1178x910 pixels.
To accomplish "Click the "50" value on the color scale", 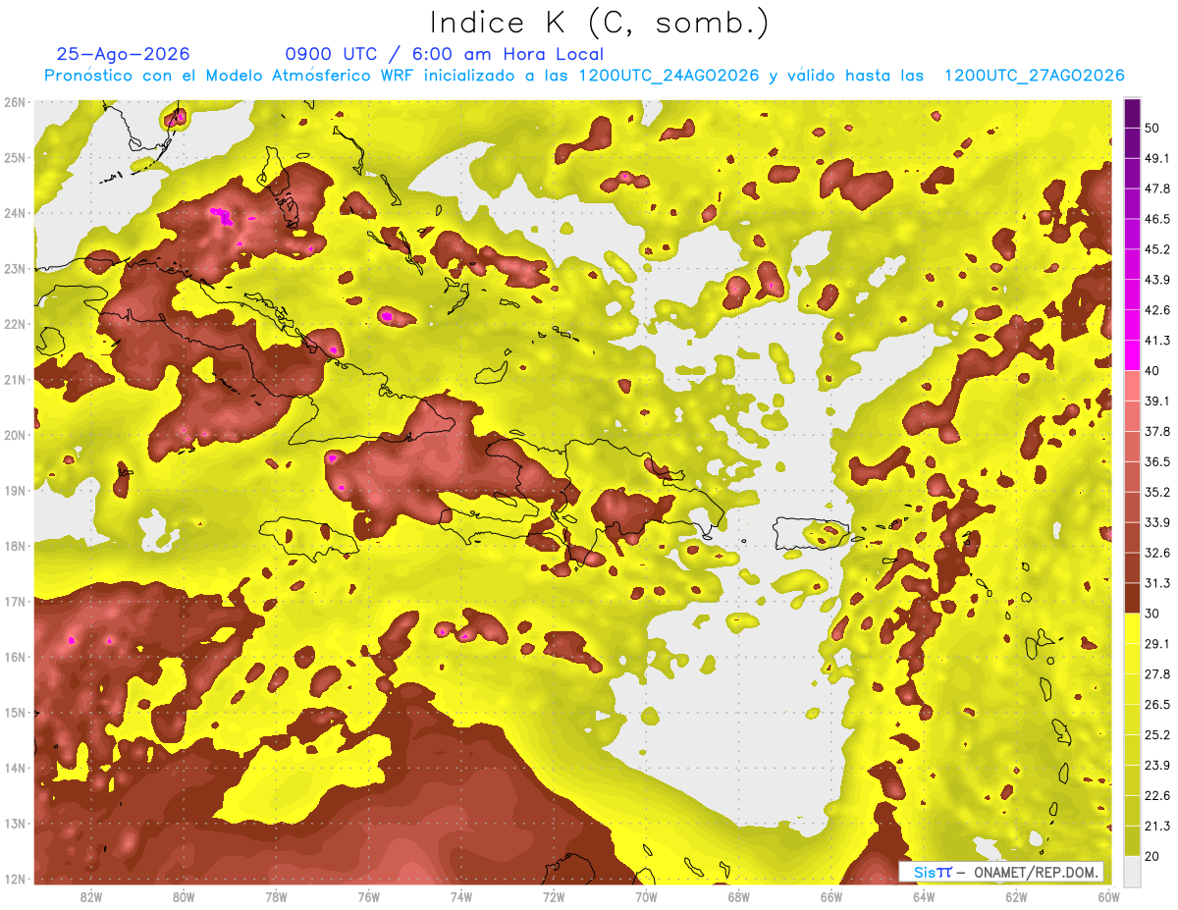I will tap(1152, 128).
